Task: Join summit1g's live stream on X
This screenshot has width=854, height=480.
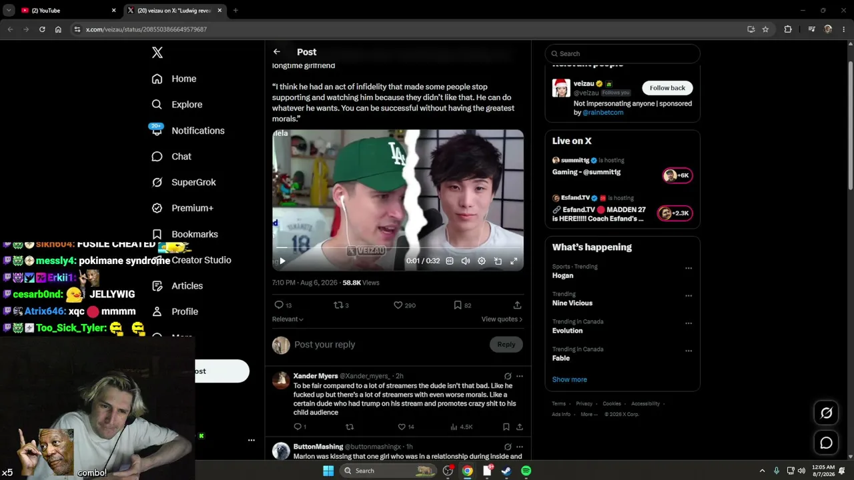Action: point(677,175)
